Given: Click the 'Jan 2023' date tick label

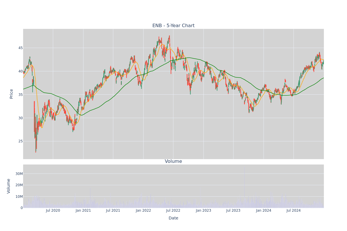Looking at the screenshot, I should [204, 210].
